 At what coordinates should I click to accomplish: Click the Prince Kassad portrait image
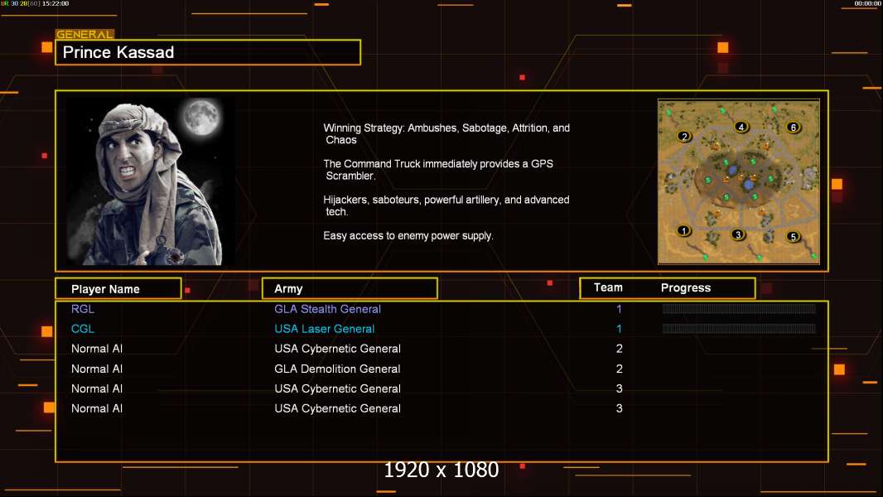pos(151,181)
